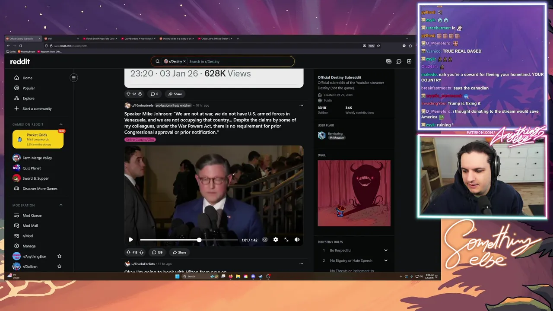Switch to Official Destiny Subreddit tab
The height and width of the screenshot is (311, 553).
(x=23, y=38)
